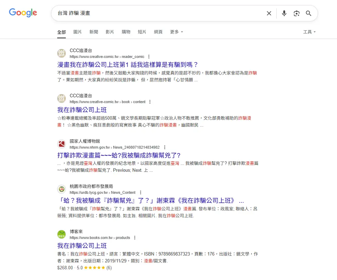The image size is (337, 280).
Task: Open more options for the books.com.tw result
Action: click(135, 238)
